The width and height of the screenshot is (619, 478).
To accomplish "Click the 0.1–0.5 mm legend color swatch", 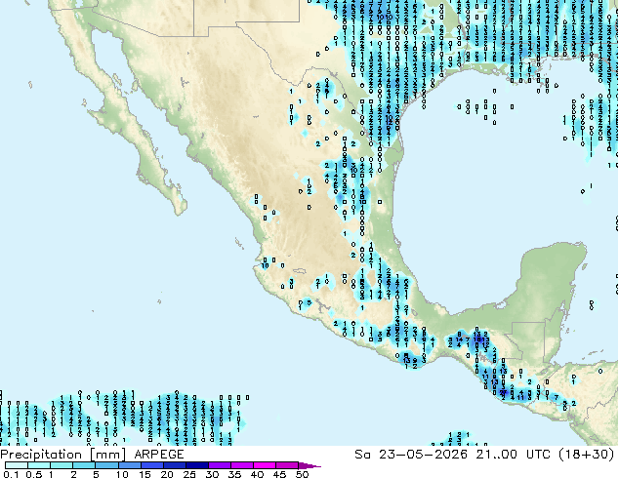I will click(x=17, y=465).
